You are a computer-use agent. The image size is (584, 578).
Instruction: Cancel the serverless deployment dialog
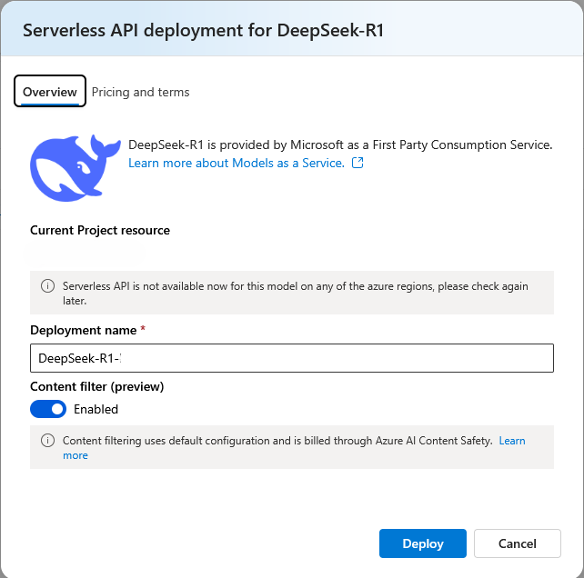tap(518, 543)
